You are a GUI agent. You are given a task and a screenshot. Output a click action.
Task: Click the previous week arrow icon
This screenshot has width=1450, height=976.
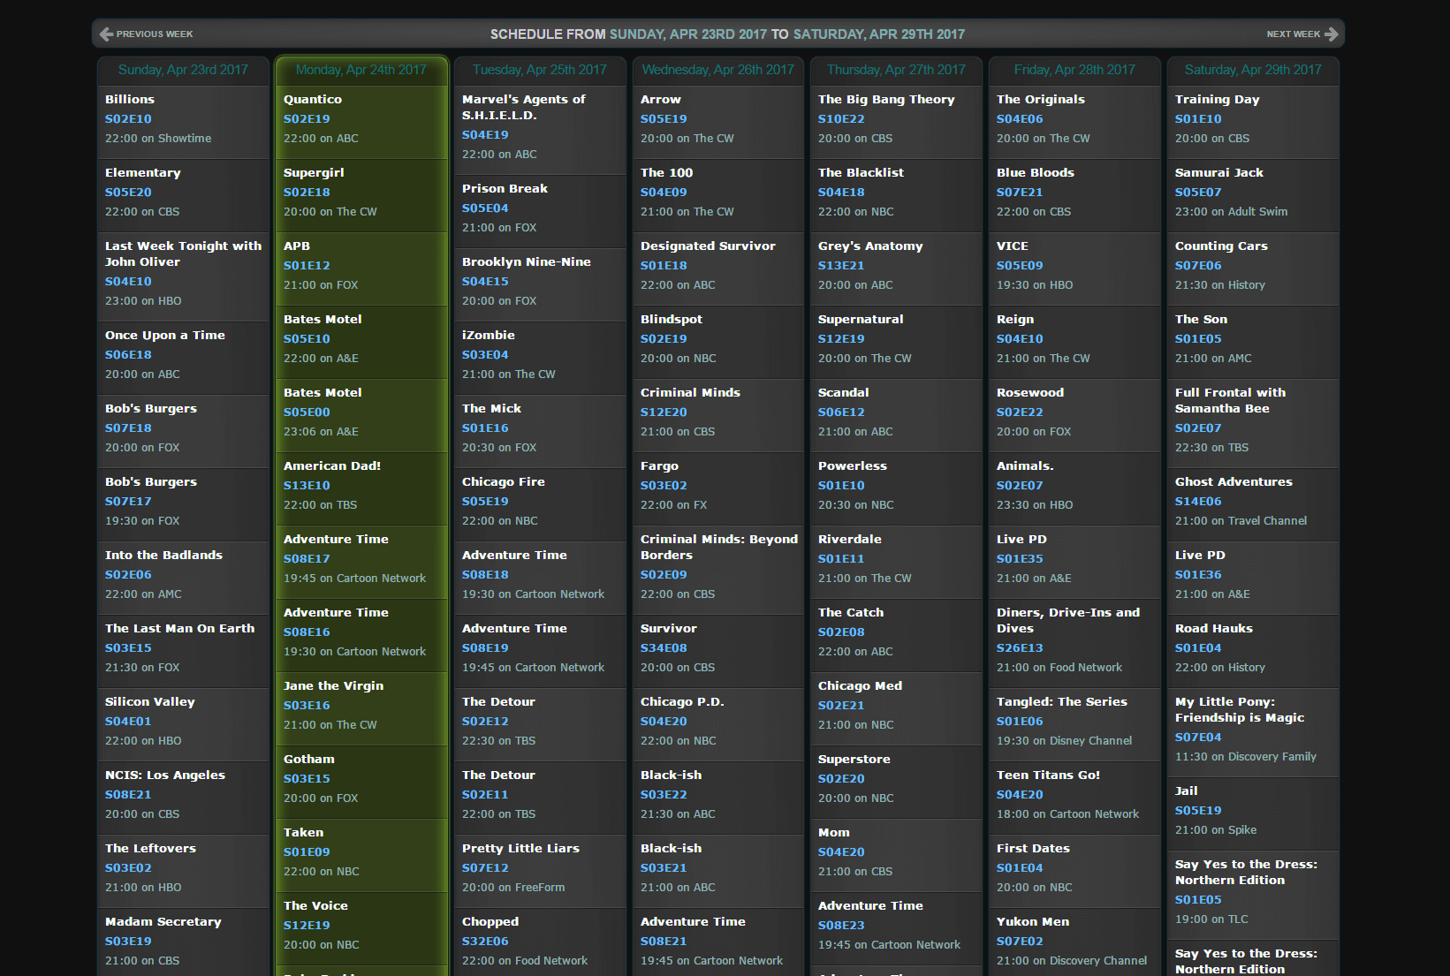106,34
